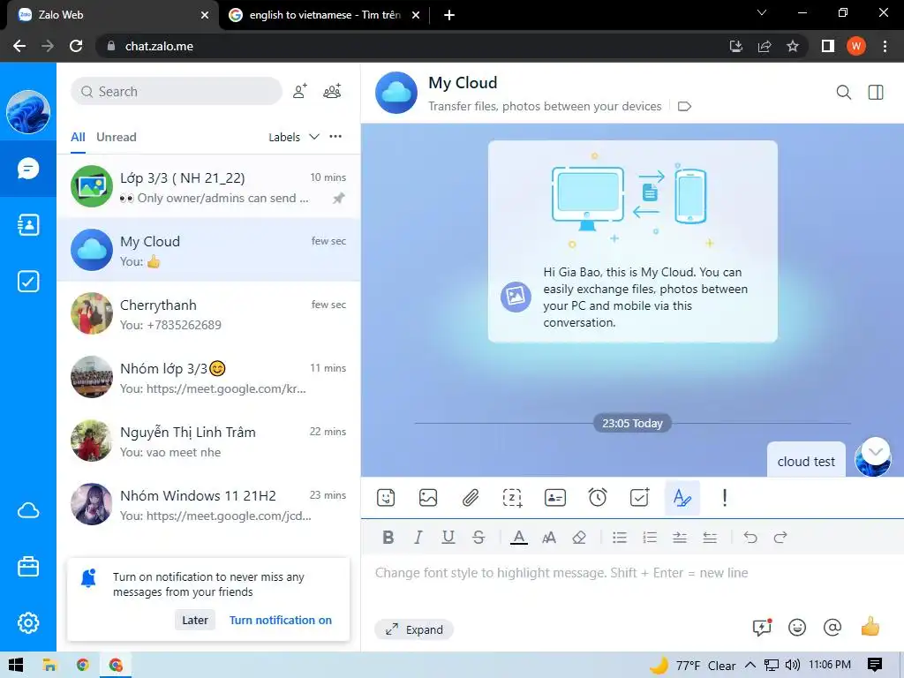This screenshot has height=678, width=904.
Task: Click the undo arrow in editor
Action: [750, 538]
